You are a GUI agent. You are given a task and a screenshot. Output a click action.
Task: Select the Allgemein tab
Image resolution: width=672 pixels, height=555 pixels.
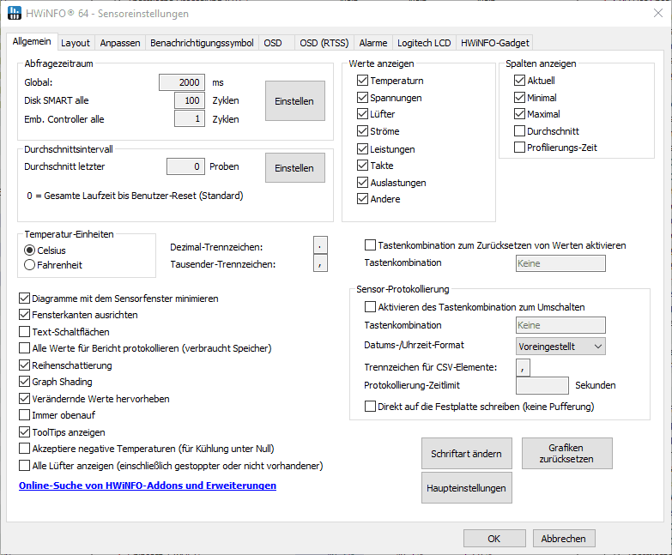point(32,41)
